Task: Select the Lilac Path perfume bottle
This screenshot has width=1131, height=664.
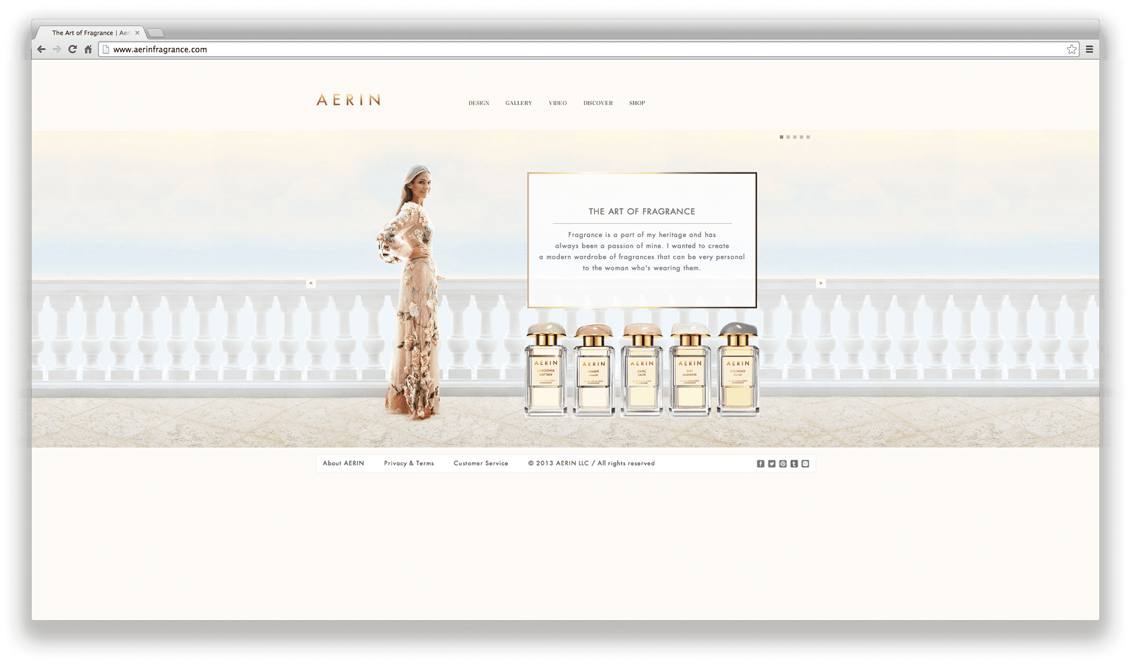Action: click(x=642, y=369)
